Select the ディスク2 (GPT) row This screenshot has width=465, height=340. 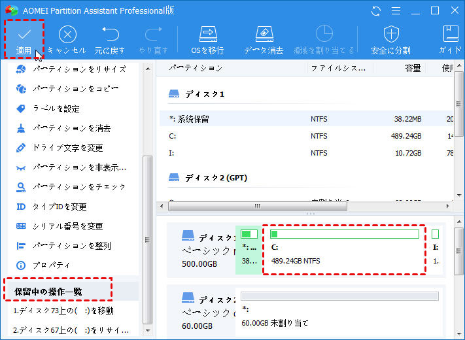click(x=207, y=178)
